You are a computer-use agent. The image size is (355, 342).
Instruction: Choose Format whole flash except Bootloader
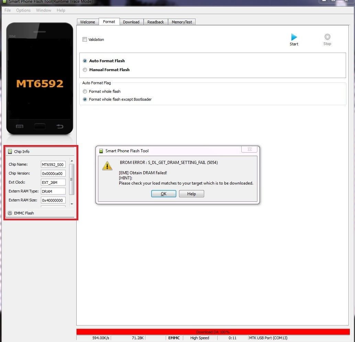85,99
